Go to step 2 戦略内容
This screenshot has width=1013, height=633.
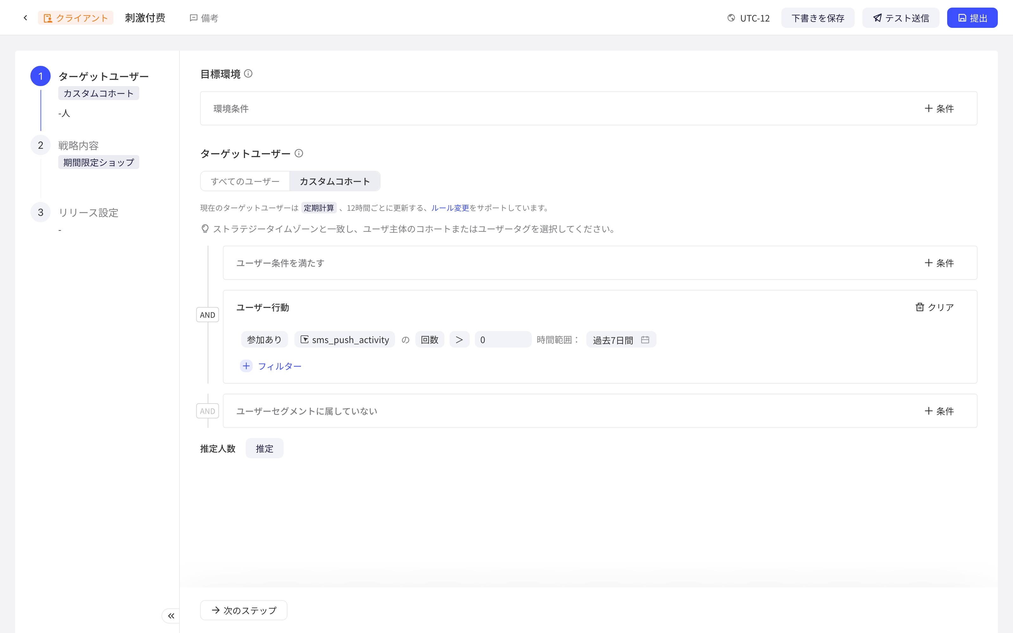click(78, 146)
